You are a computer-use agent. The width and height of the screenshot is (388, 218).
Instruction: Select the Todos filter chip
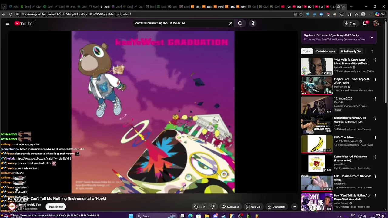[x=307, y=51]
